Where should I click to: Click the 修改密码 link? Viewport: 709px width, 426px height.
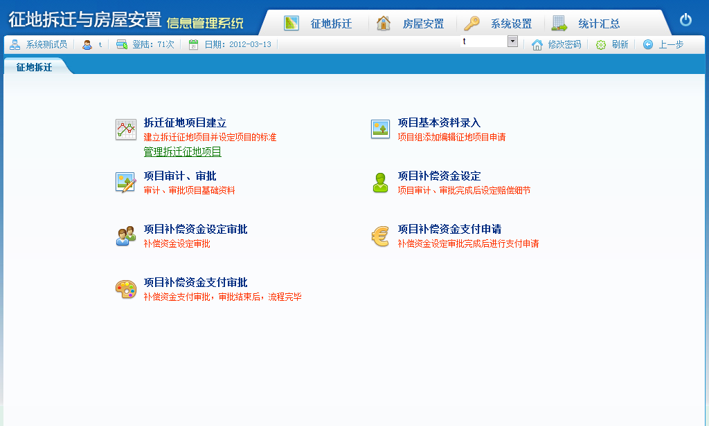point(564,44)
